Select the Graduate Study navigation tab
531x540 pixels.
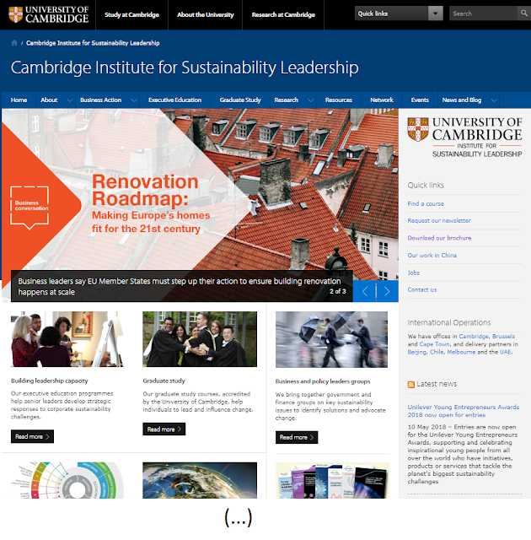(x=240, y=100)
